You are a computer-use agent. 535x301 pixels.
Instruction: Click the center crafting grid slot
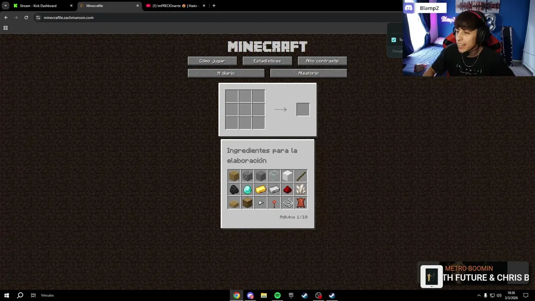coord(245,110)
